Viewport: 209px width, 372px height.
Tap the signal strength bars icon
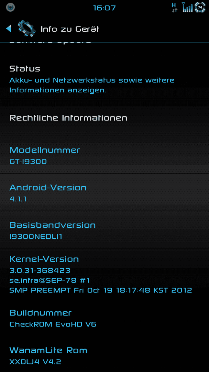[x=187, y=7]
